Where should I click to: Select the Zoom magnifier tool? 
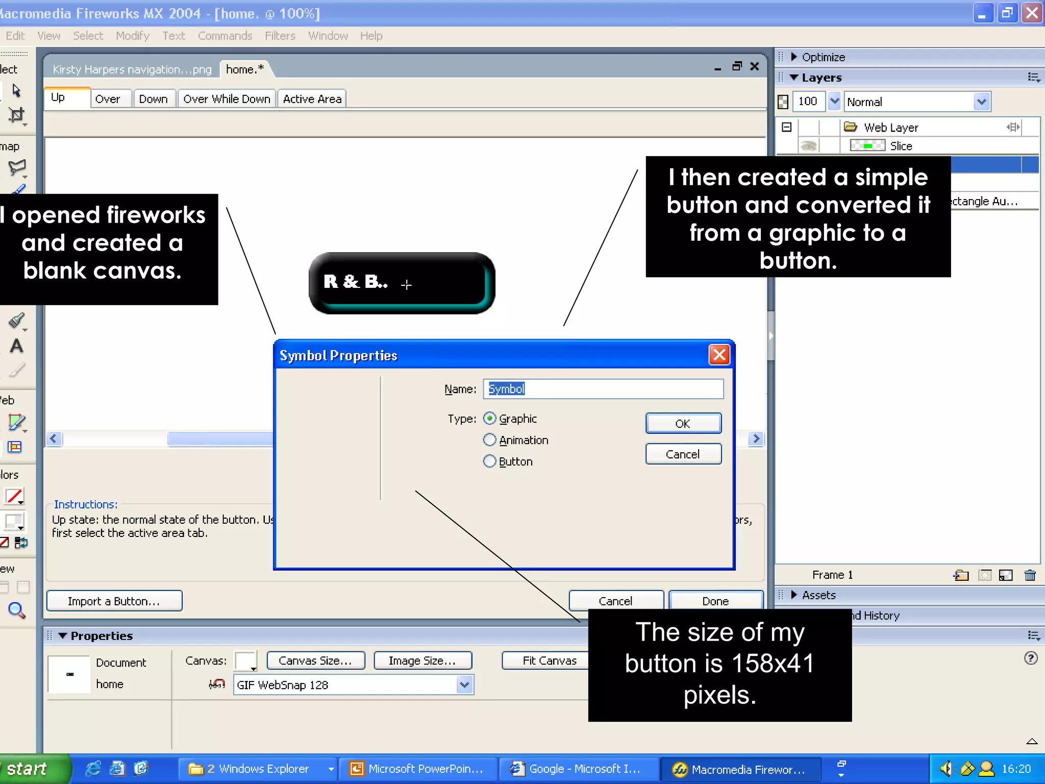pos(16,610)
